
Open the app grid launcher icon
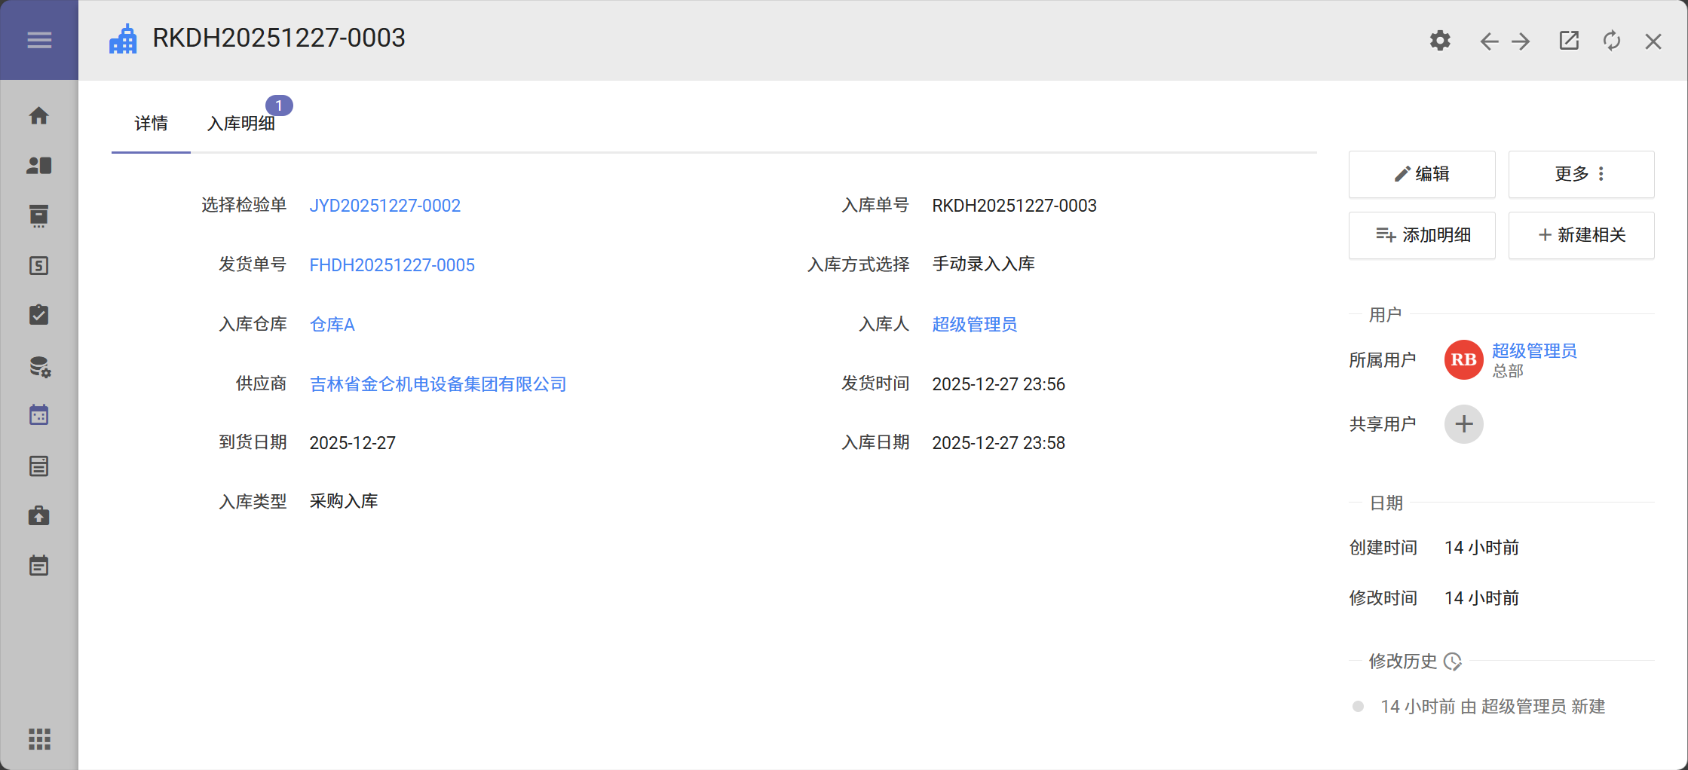pos(39,739)
